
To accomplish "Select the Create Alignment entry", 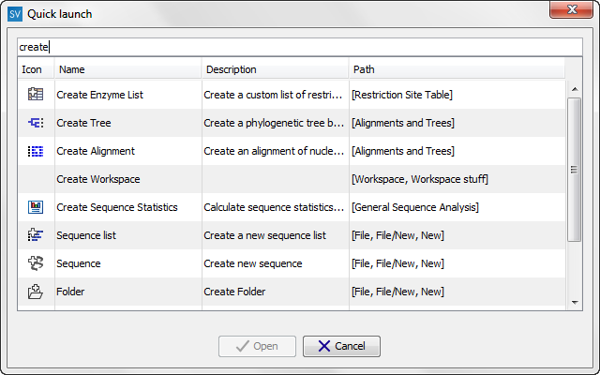I will (x=96, y=151).
